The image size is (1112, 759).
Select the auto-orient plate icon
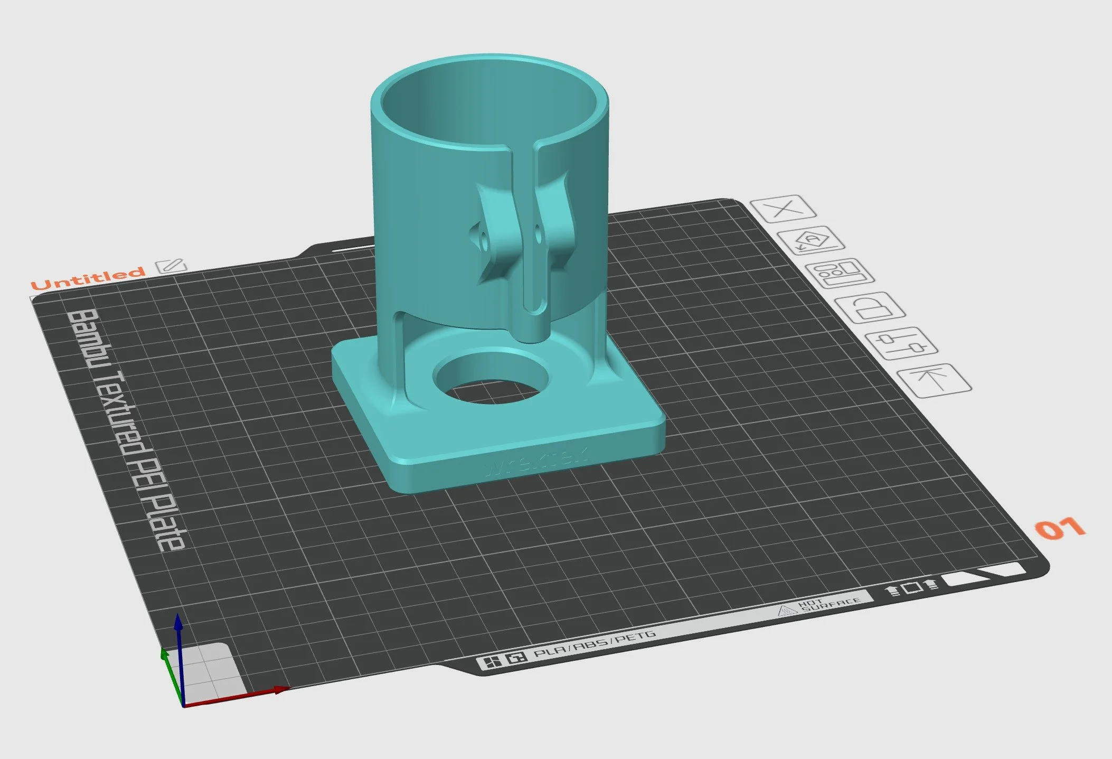(812, 241)
